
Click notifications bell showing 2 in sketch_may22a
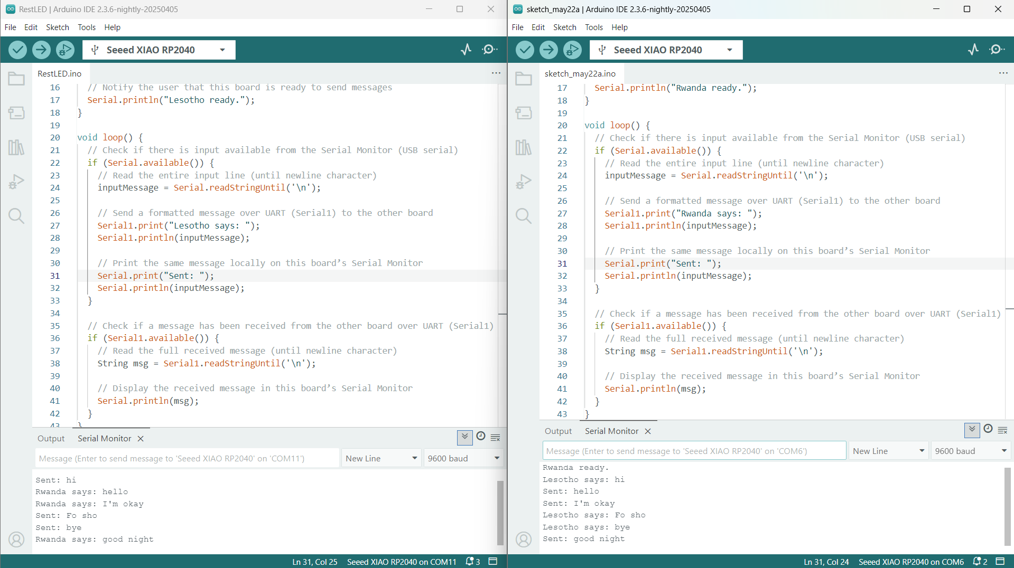click(980, 562)
